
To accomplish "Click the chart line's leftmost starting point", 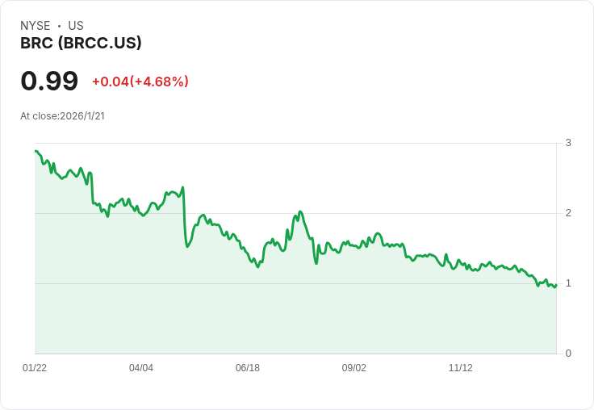I will click(36, 151).
